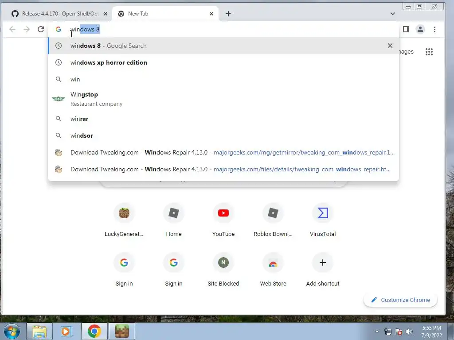Open the Web Store shortcut
Screen dimensions: 454x340
(273, 270)
